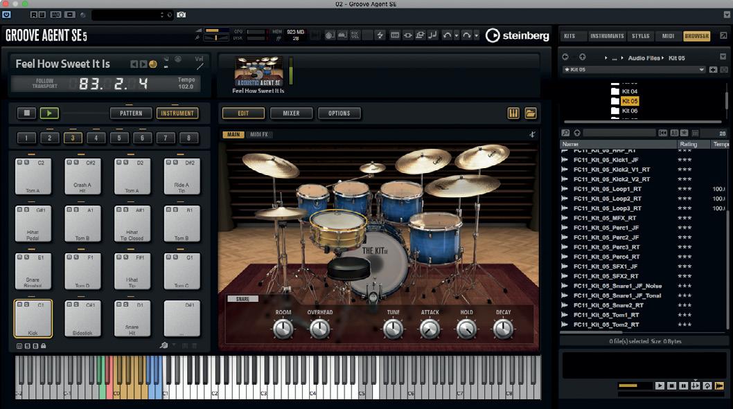
Task: Click the magnifier search icon in browser
Action: (565, 133)
